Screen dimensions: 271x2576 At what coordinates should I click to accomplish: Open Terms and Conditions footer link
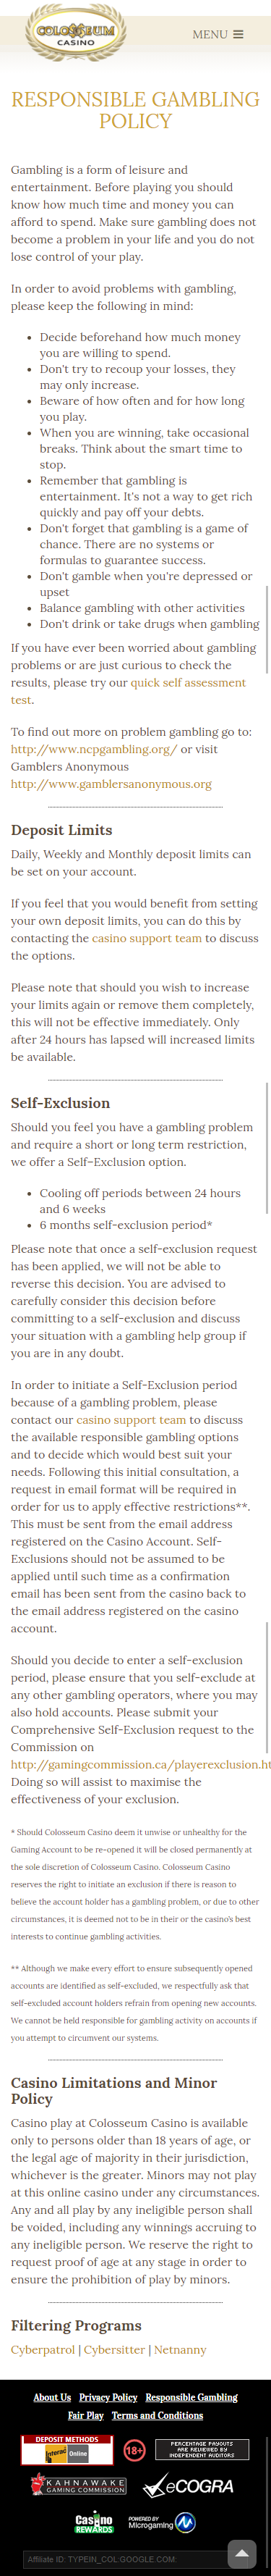pyautogui.click(x=158, y=2415)
